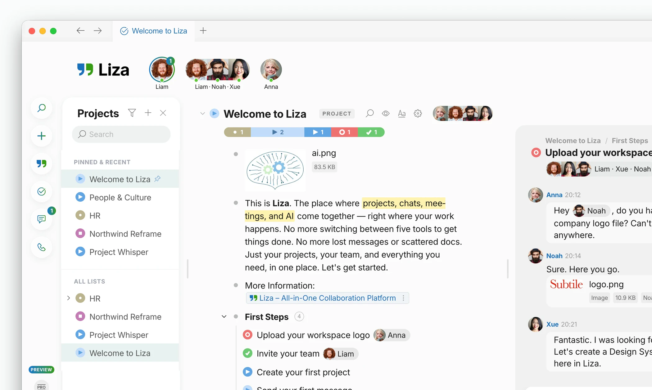
Task: Open project settings gear icon
Action: click(418, 114)
